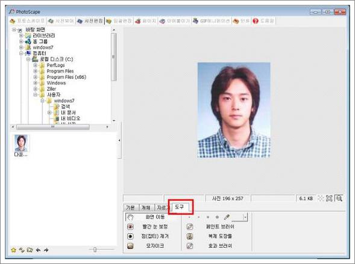Screen dimensions: 355x264
Task: Open the 인쇄 print tab
Action: pyautogui.click(x=241, y=21)
